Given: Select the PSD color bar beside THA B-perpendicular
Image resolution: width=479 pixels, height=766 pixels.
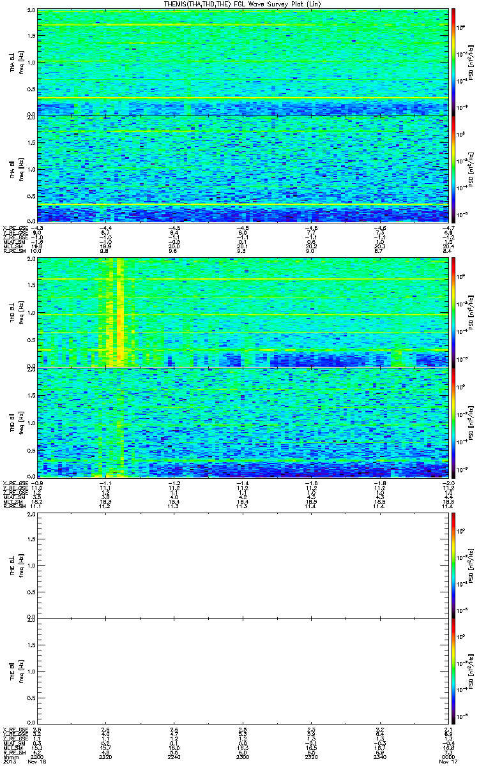Looking at the screenshot, I should click(x=453, y=62).
